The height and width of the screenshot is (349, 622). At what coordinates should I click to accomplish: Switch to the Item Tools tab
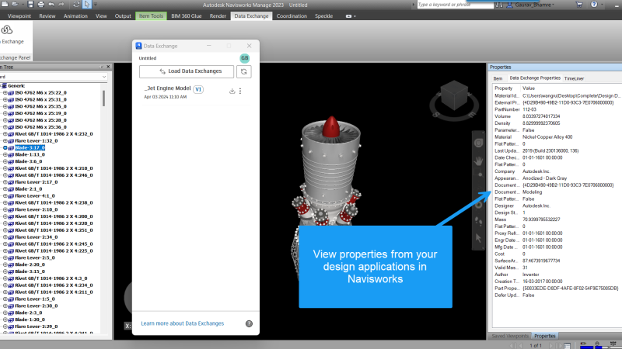coord(151,16)
